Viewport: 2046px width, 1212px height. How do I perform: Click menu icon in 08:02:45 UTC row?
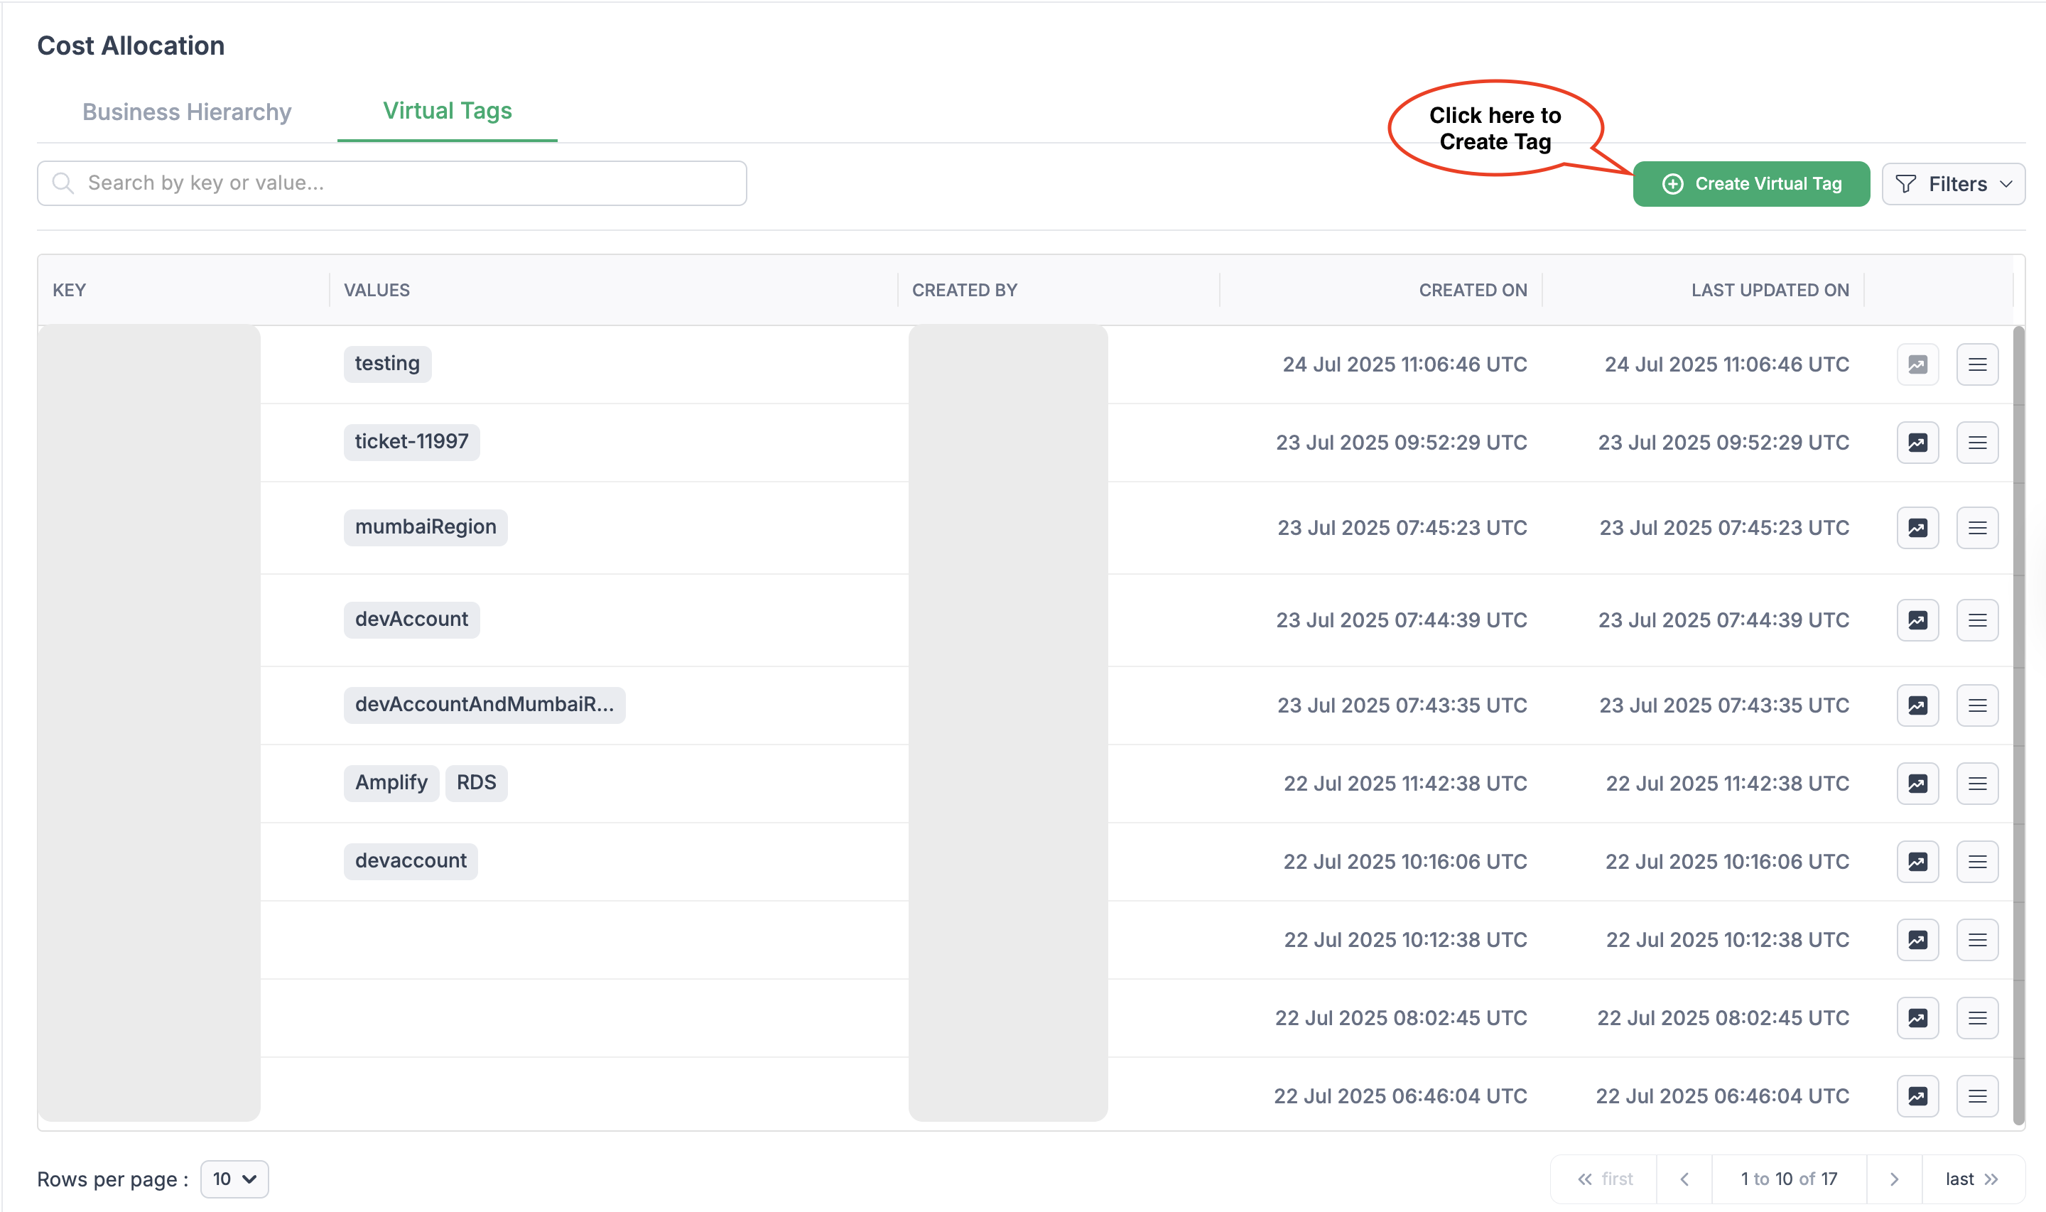pos(1976,1017)
